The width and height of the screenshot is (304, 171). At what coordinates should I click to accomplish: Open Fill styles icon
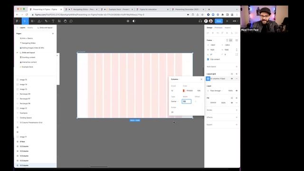[x=232, y=98]
